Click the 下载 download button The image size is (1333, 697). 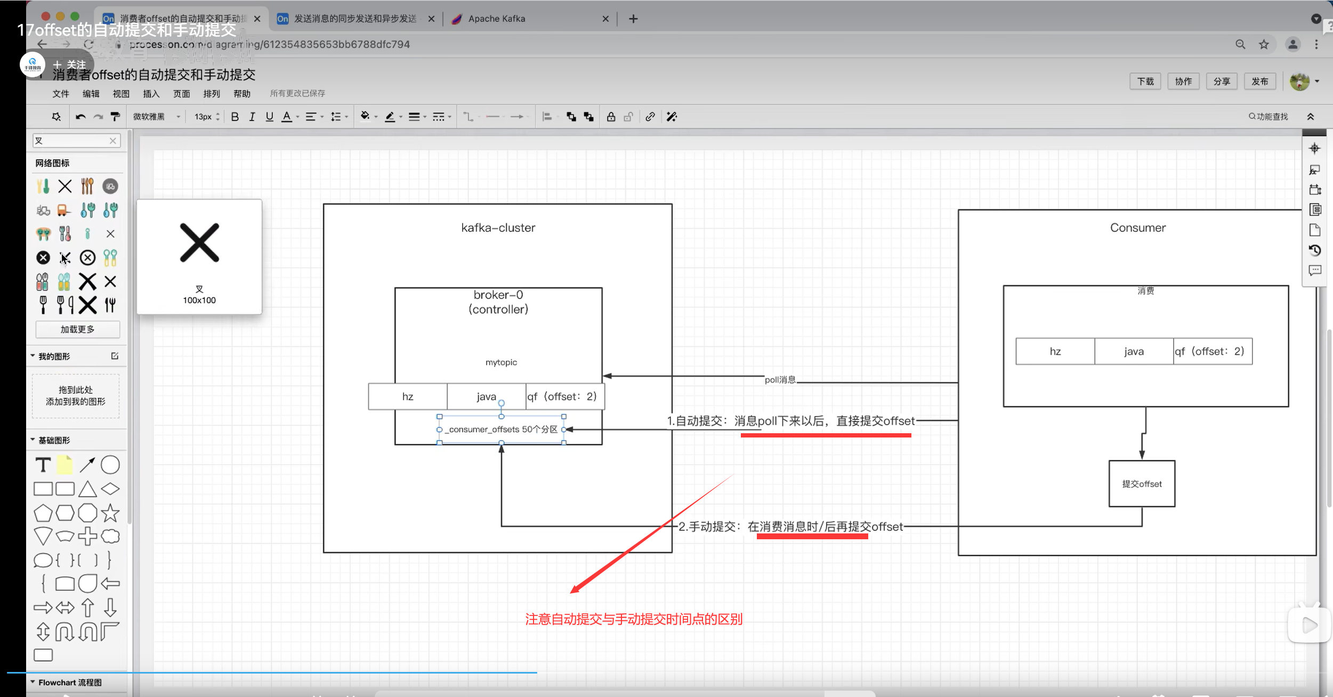point(1145,81)
